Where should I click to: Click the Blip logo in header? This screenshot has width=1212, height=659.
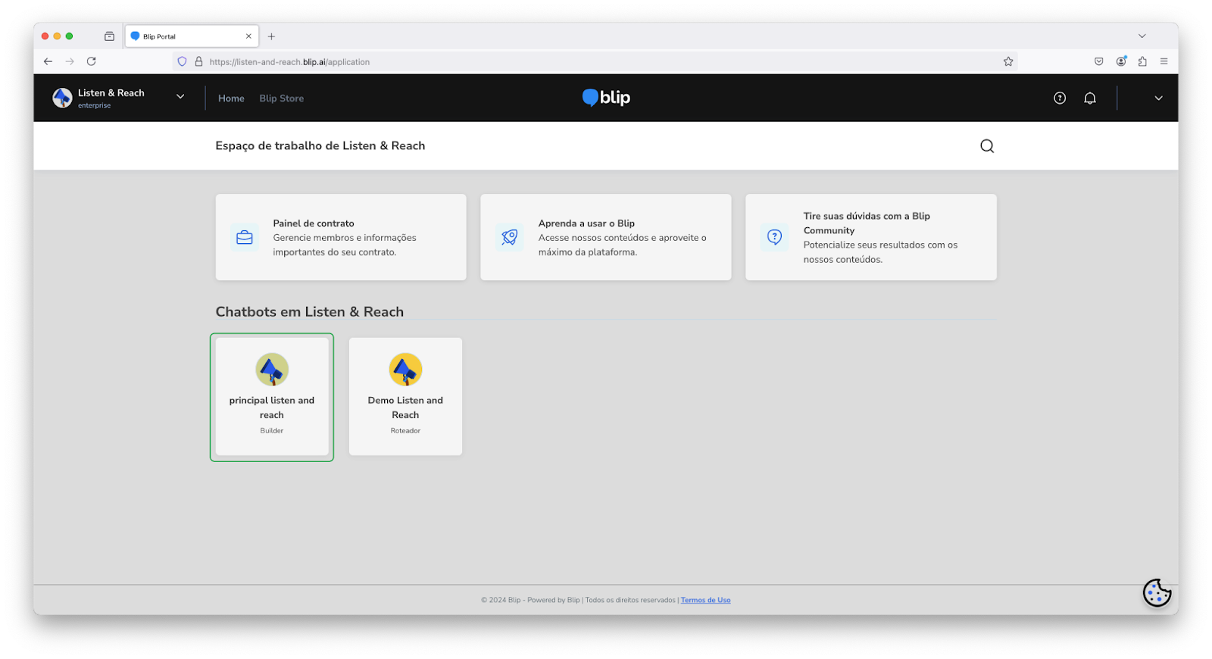tap(606, 98)
